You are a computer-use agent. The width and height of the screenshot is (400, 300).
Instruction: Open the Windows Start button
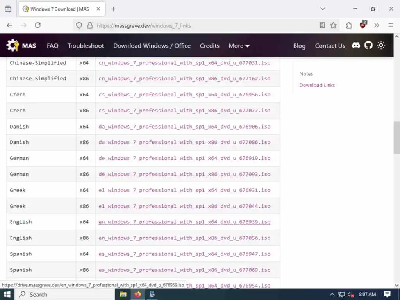pyautogui.click(x=7, y=295)
